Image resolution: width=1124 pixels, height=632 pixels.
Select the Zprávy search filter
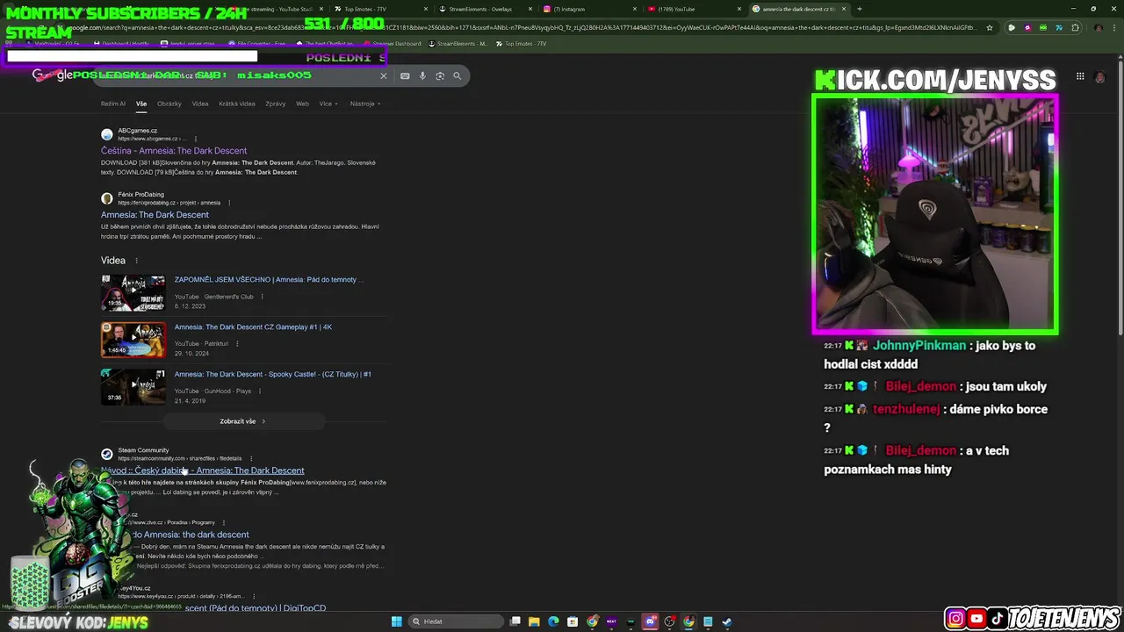coord(276,104)
